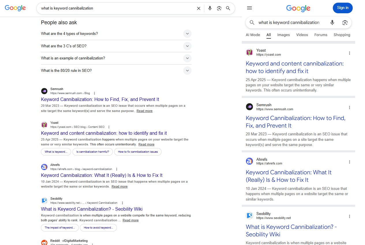This screenshot has height=245, width=365.
Task: Click "The impact of keyword..." chip
Action: pos(60,228)
